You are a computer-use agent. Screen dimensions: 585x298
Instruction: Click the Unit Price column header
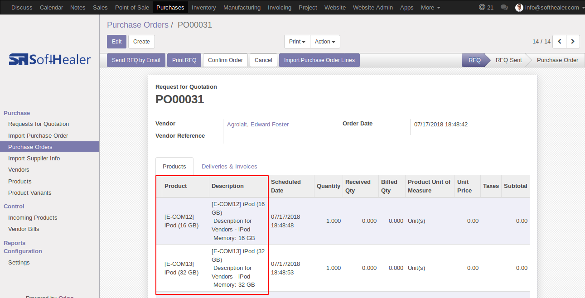coord(468,186)
